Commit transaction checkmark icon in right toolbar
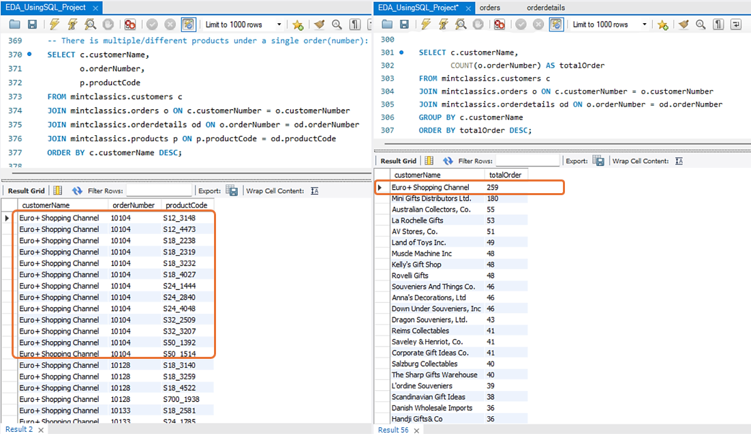This screenshot has width=751, height=436. coord(521,24)
